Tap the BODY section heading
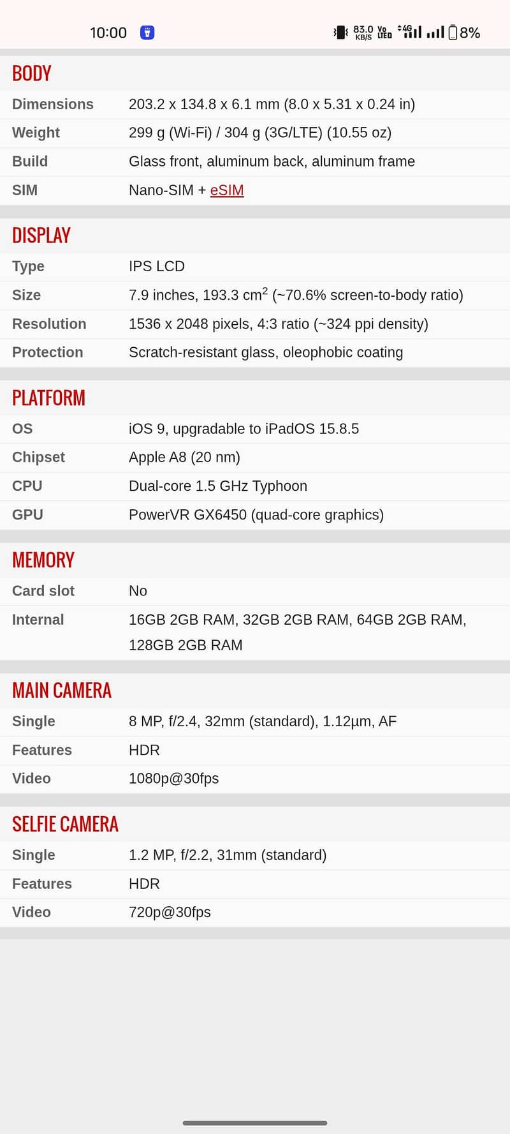This screenshot has height=1134, width=510. [x=32, y=73]
